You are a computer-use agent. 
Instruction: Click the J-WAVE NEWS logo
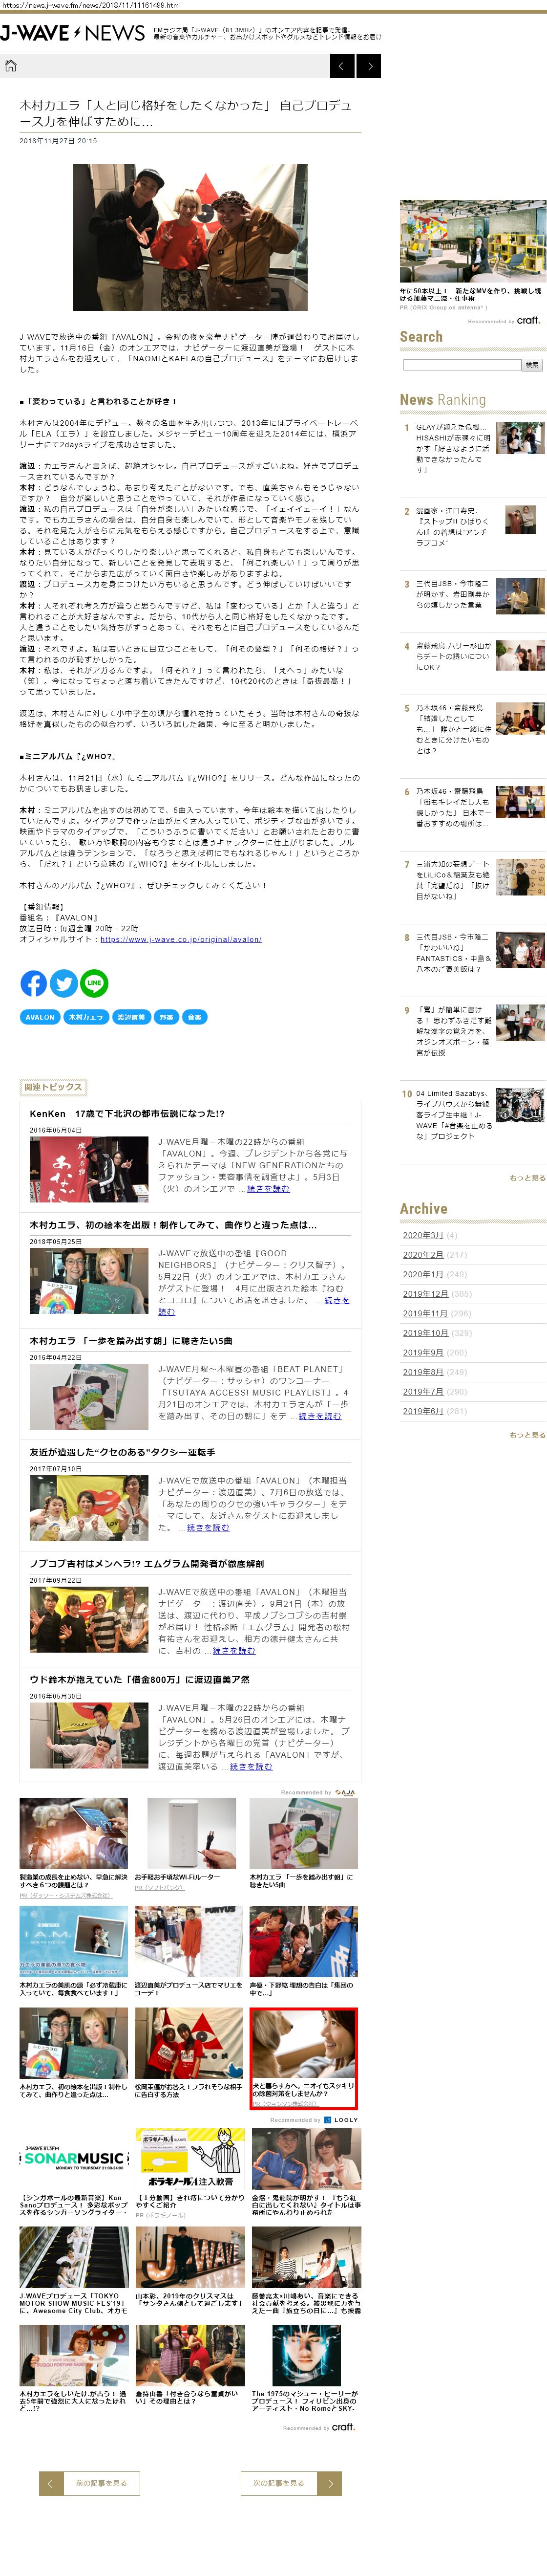72,33
